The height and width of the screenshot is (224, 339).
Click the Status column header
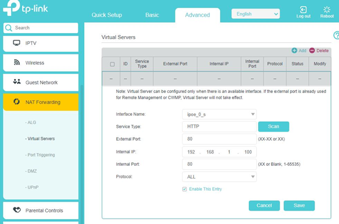(x=297, y=64)
